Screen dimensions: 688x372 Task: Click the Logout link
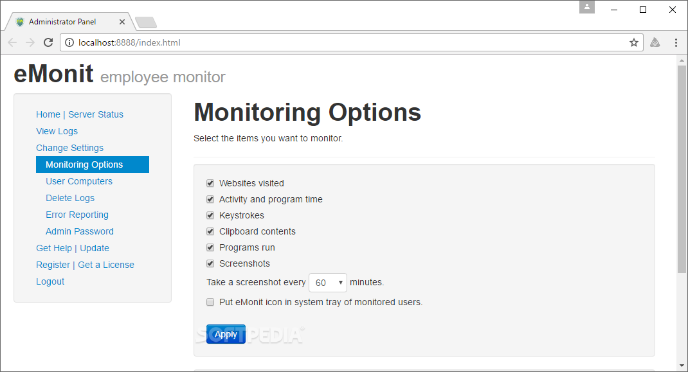[50, 281]
